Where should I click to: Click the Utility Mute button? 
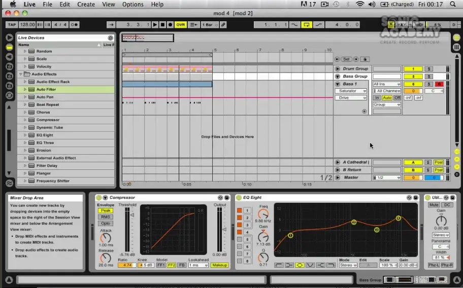(x=434, y=205)
